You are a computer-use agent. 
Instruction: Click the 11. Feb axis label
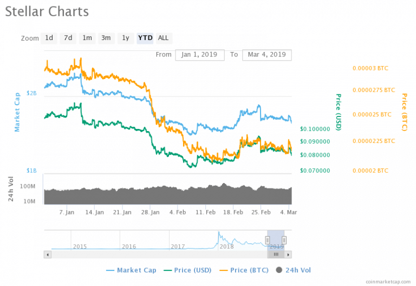pos(206,212)
